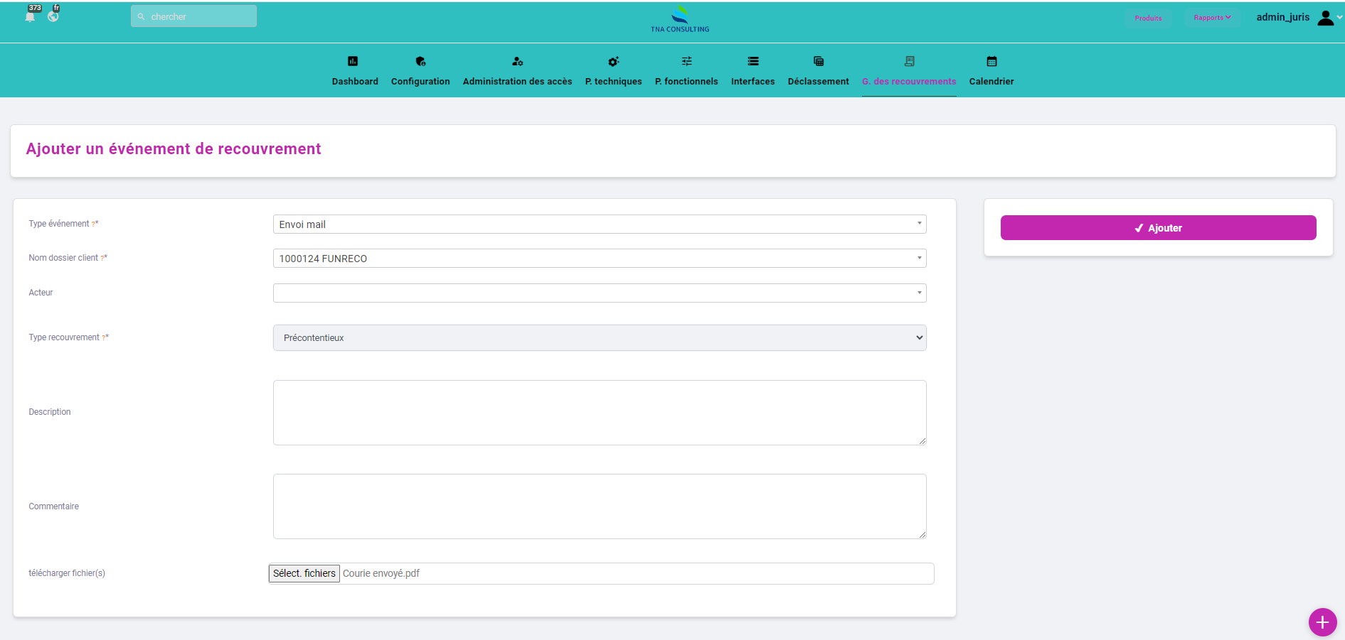This screenshot has width=1345, height=640.
Task: Click into the Description text area
Action: (x=599, y=413)
